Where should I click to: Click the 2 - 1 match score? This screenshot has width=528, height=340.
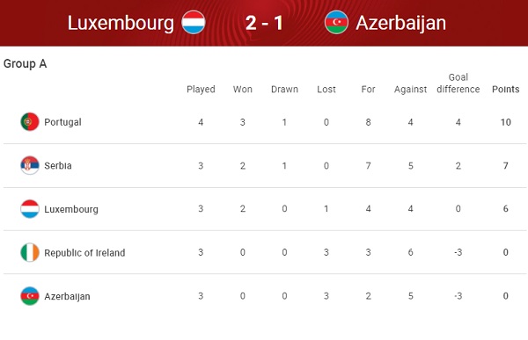264,23
